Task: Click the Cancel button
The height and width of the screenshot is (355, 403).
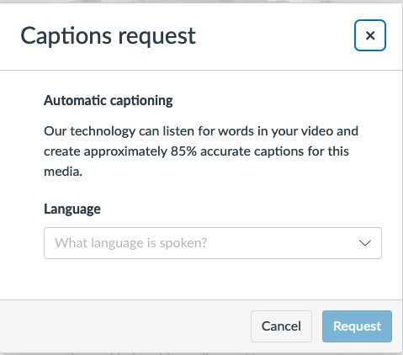Action: point(281,326)
